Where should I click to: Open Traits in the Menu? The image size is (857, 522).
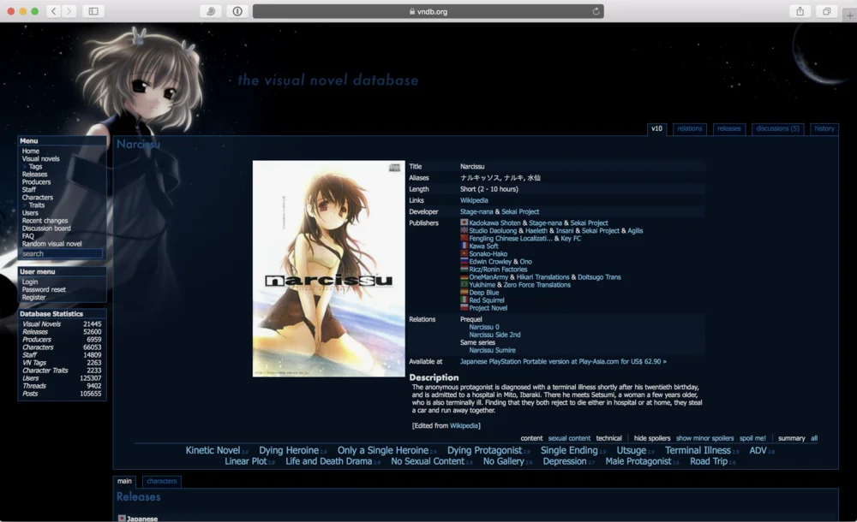point(37,205)
